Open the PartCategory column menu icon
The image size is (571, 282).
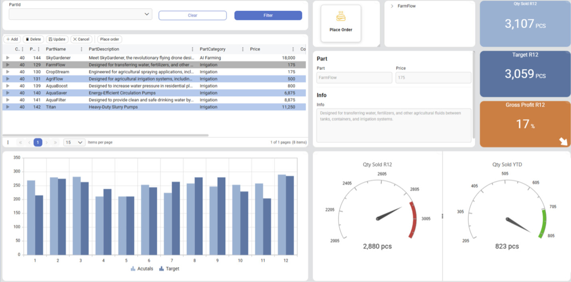pos(243,49)
